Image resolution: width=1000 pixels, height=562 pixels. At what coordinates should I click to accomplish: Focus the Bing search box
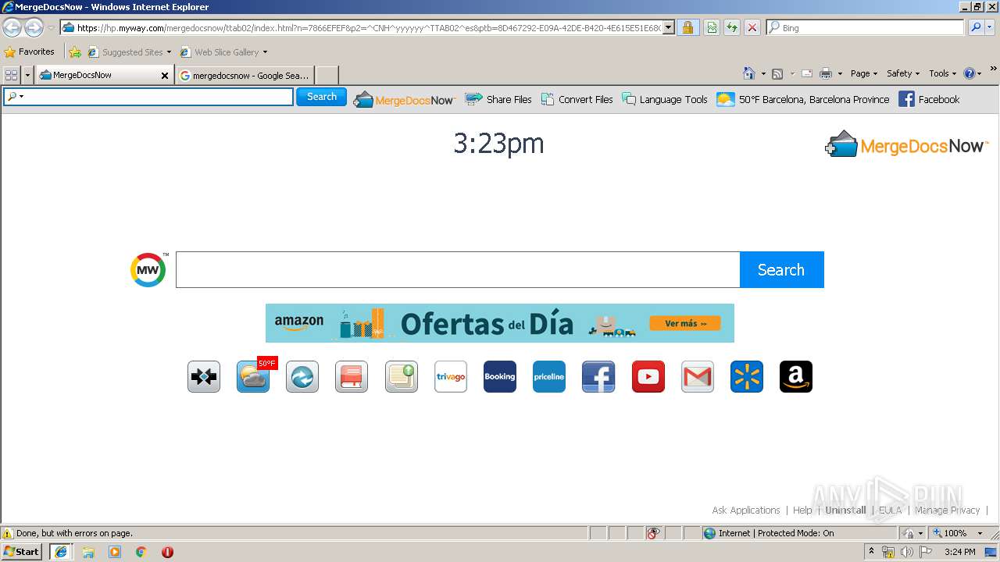point(865,28)
